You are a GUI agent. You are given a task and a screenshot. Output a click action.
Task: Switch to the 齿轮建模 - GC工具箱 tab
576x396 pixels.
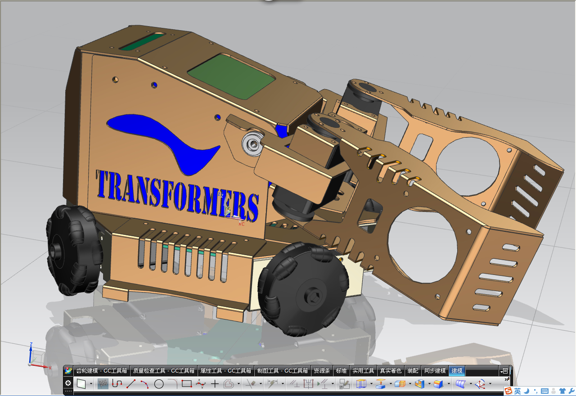pos(103,371)
